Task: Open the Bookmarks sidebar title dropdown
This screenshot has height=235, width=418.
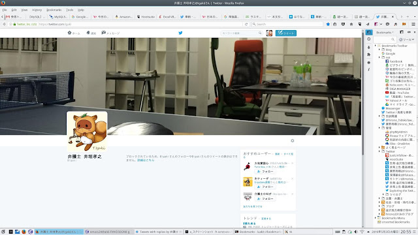Action: coord(385,32)
